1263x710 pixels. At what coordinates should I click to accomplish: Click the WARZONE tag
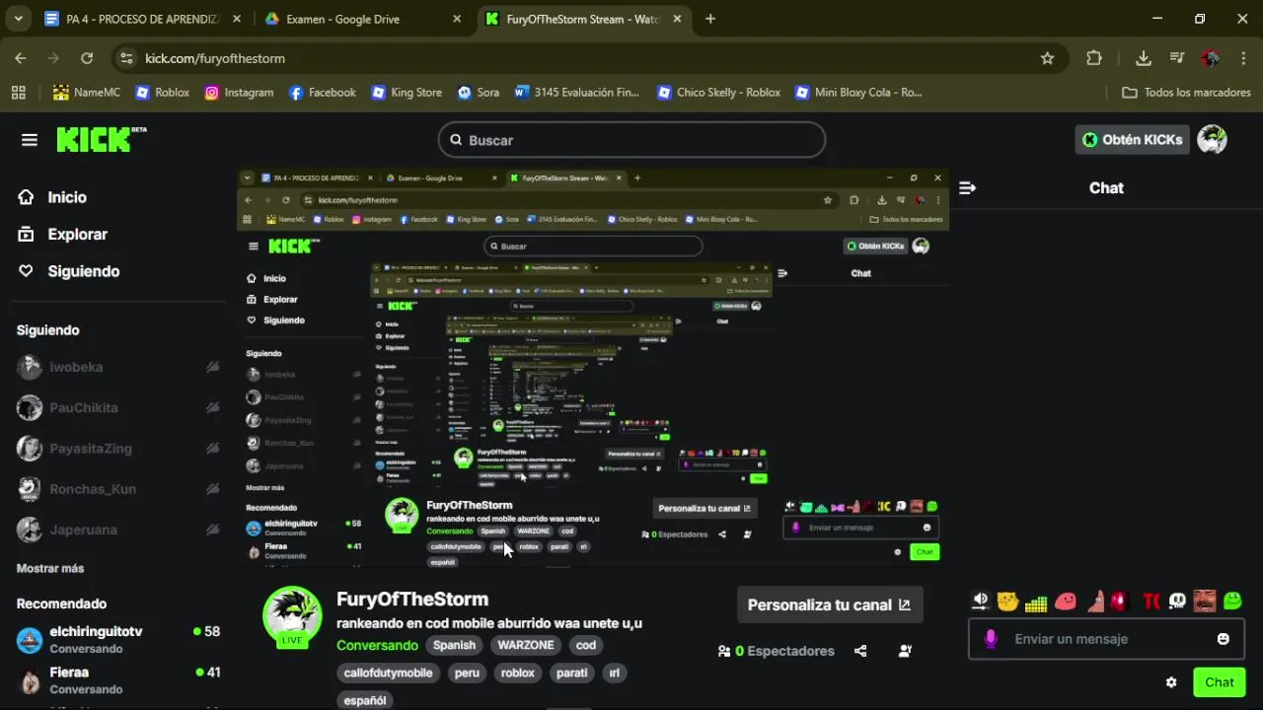[526, 645]
